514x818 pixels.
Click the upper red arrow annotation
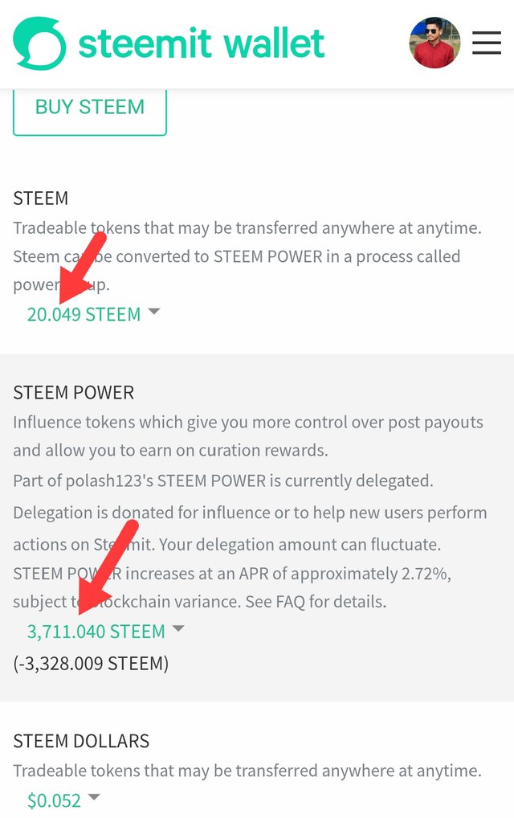[81, 268]
